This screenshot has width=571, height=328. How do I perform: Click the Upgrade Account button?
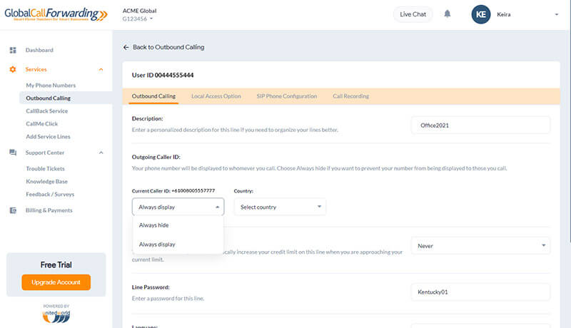56,282
